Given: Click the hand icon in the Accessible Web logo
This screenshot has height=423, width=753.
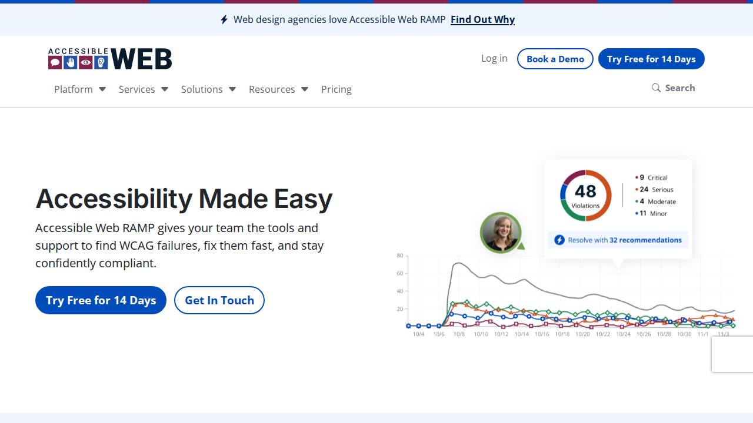Looking at the screenshot, I should pos(70,62).
